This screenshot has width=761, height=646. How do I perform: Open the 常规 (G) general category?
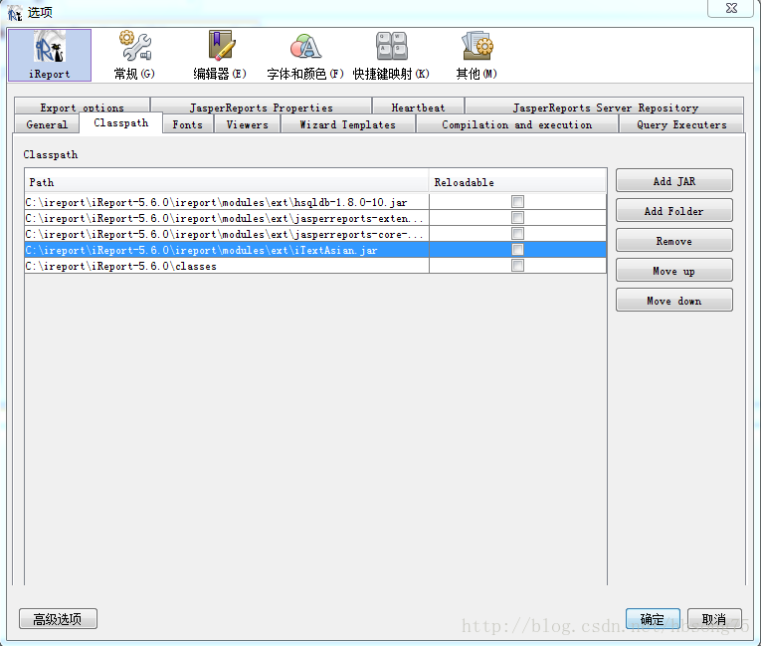[x=134, y=55]
